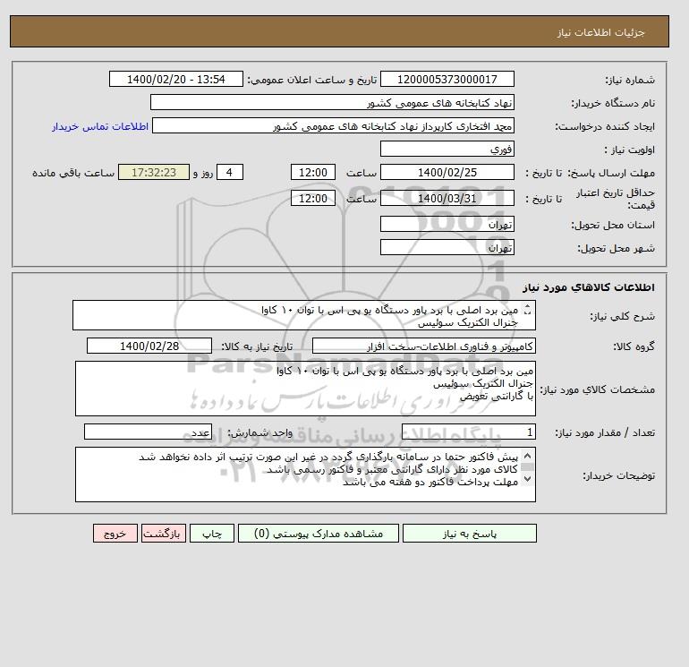Open اطلاعات تماس خریدار link
Screen dimensions: 689x667
coord(100,126)
